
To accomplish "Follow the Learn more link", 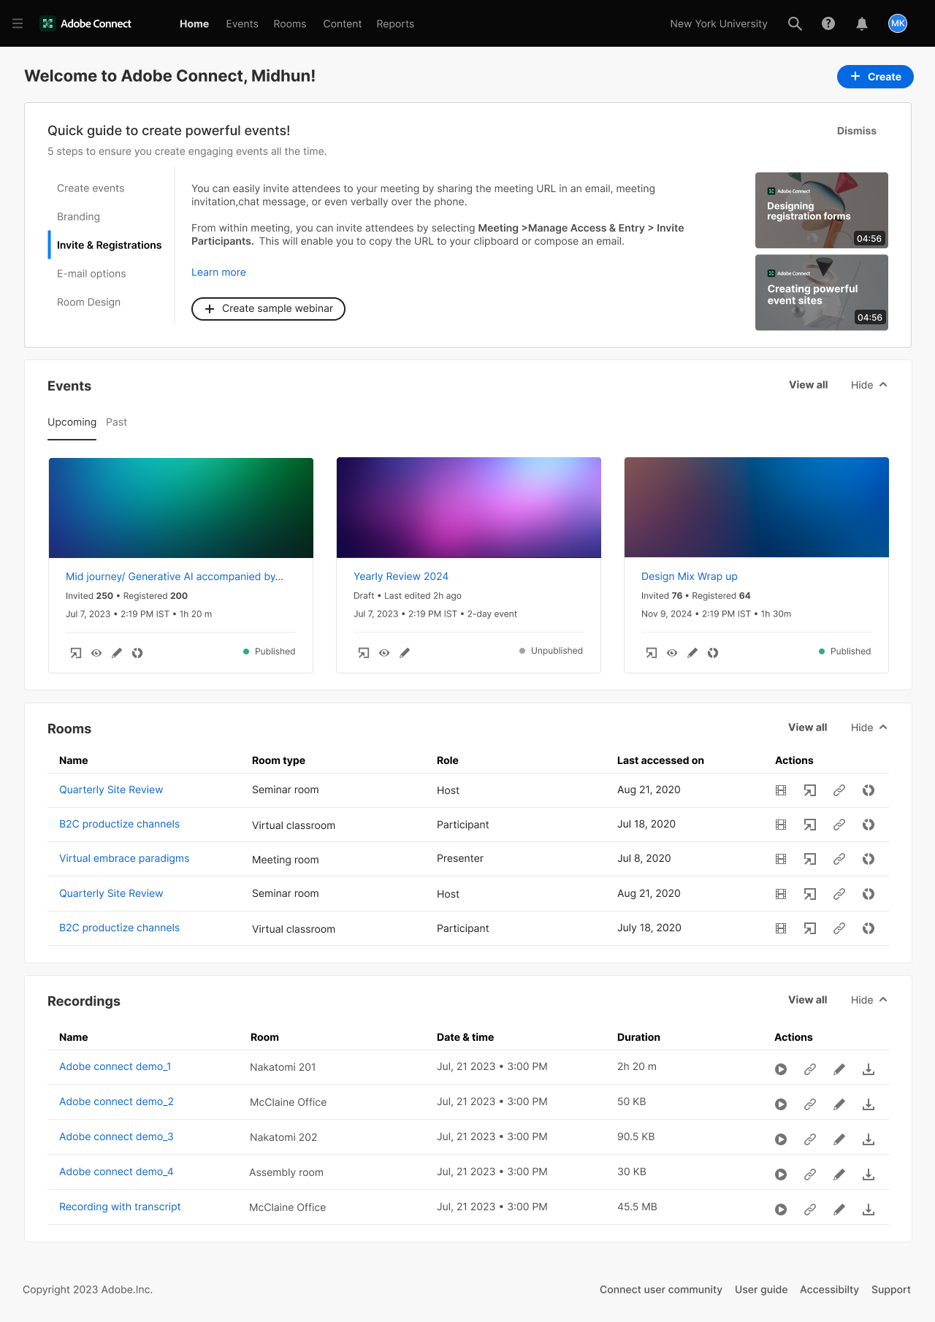I will coord(218,272).
